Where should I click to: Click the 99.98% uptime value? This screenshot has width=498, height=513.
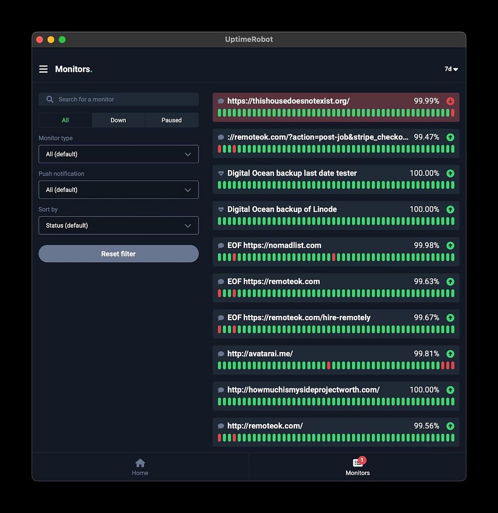[426, 245]
